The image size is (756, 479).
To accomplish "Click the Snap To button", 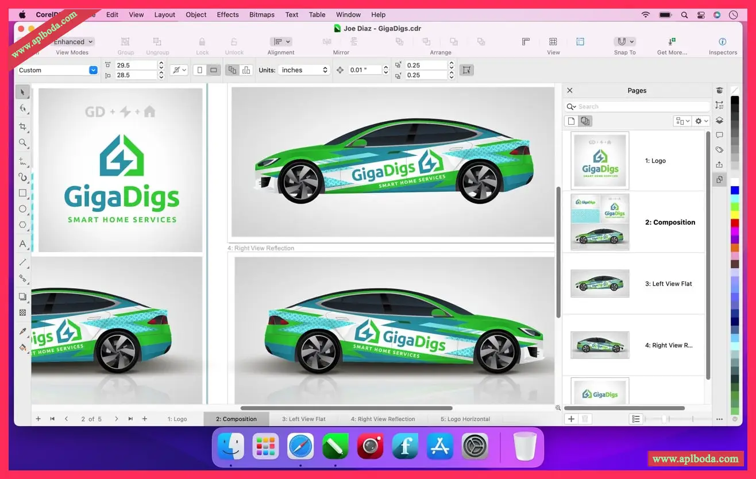I will (x=624, y=42).
